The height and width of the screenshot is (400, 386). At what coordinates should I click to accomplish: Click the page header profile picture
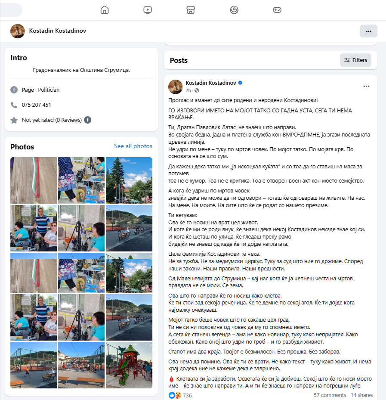click(18, 31)
